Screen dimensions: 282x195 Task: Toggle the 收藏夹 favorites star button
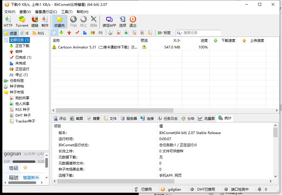click(59, 21)
